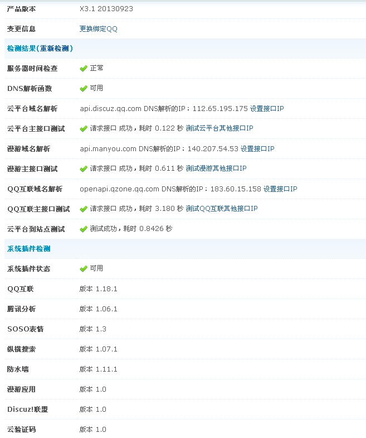Click the QQ互联域名解析 label
Image resolution: width=366 pixels, height=438 pixels.
pyautogui.click(x=35, y=189)
